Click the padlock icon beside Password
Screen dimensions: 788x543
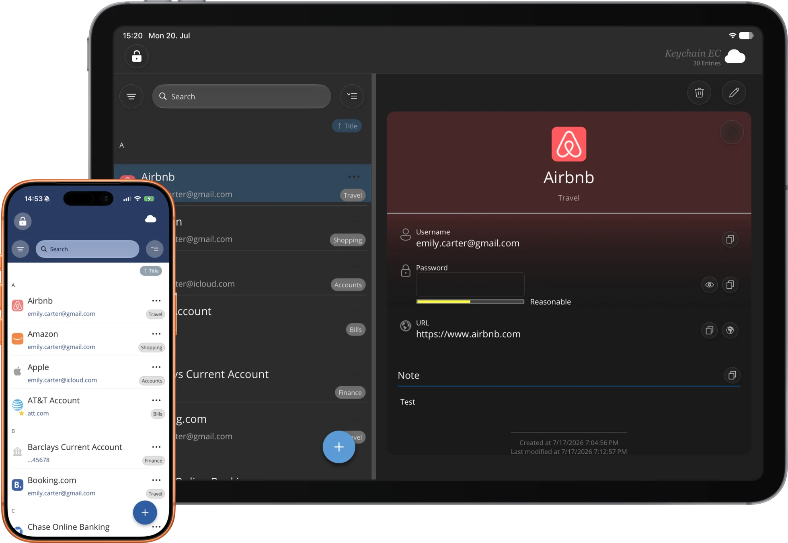406,270
